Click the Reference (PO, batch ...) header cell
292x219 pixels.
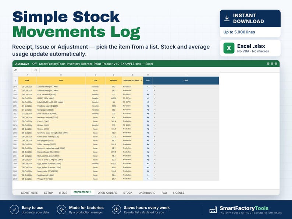coord(132,80)
